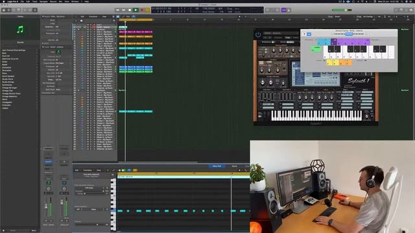Collapse the Region inspector disclosure triangle

[43, 16]
